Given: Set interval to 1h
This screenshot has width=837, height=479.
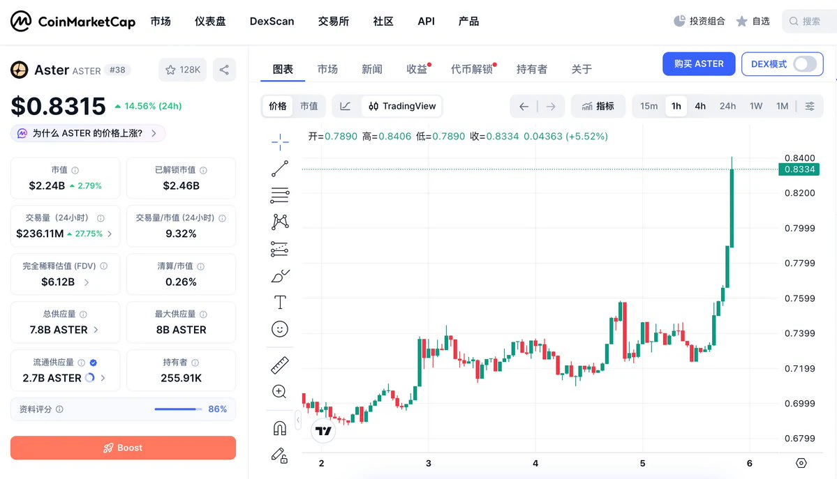Looking at the screenshot, I should pos(676,106).
